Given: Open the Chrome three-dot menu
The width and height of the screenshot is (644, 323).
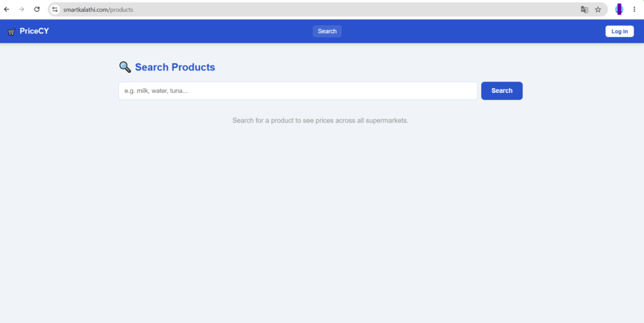Looking at the screenshot, I should (x=634, y=9).
